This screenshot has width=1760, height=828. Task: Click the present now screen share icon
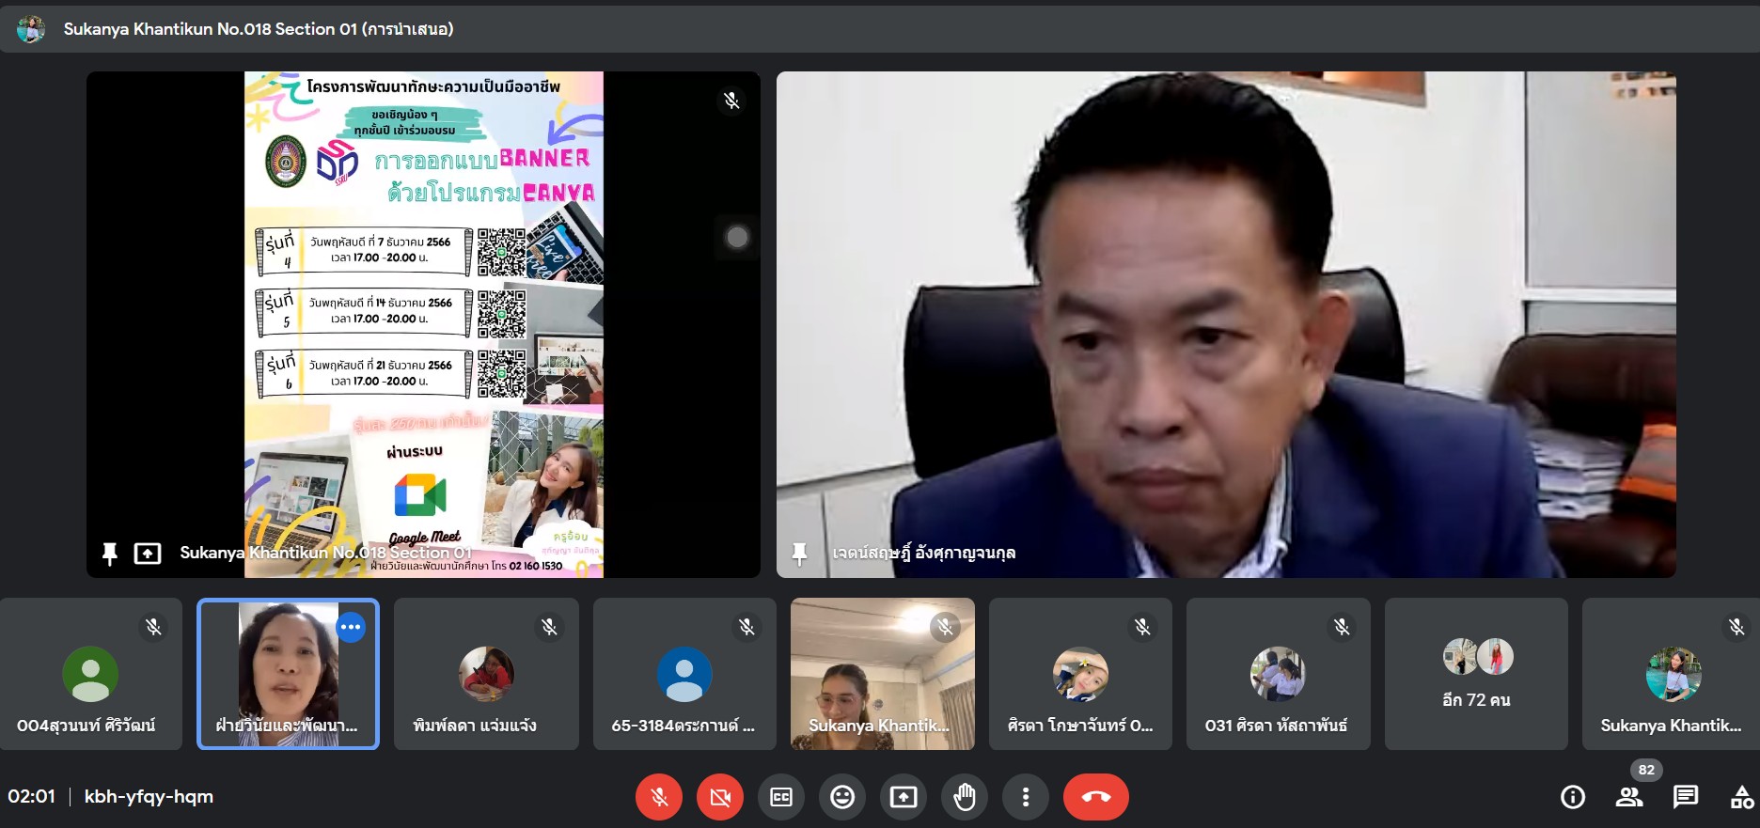pos(904,797)
